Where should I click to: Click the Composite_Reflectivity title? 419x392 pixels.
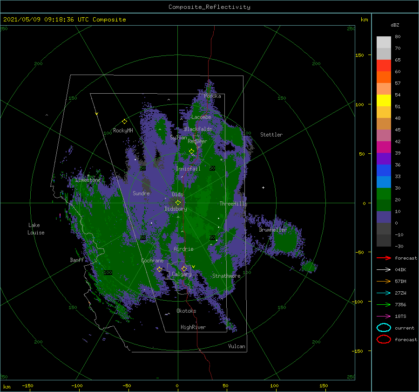[209, 7]
